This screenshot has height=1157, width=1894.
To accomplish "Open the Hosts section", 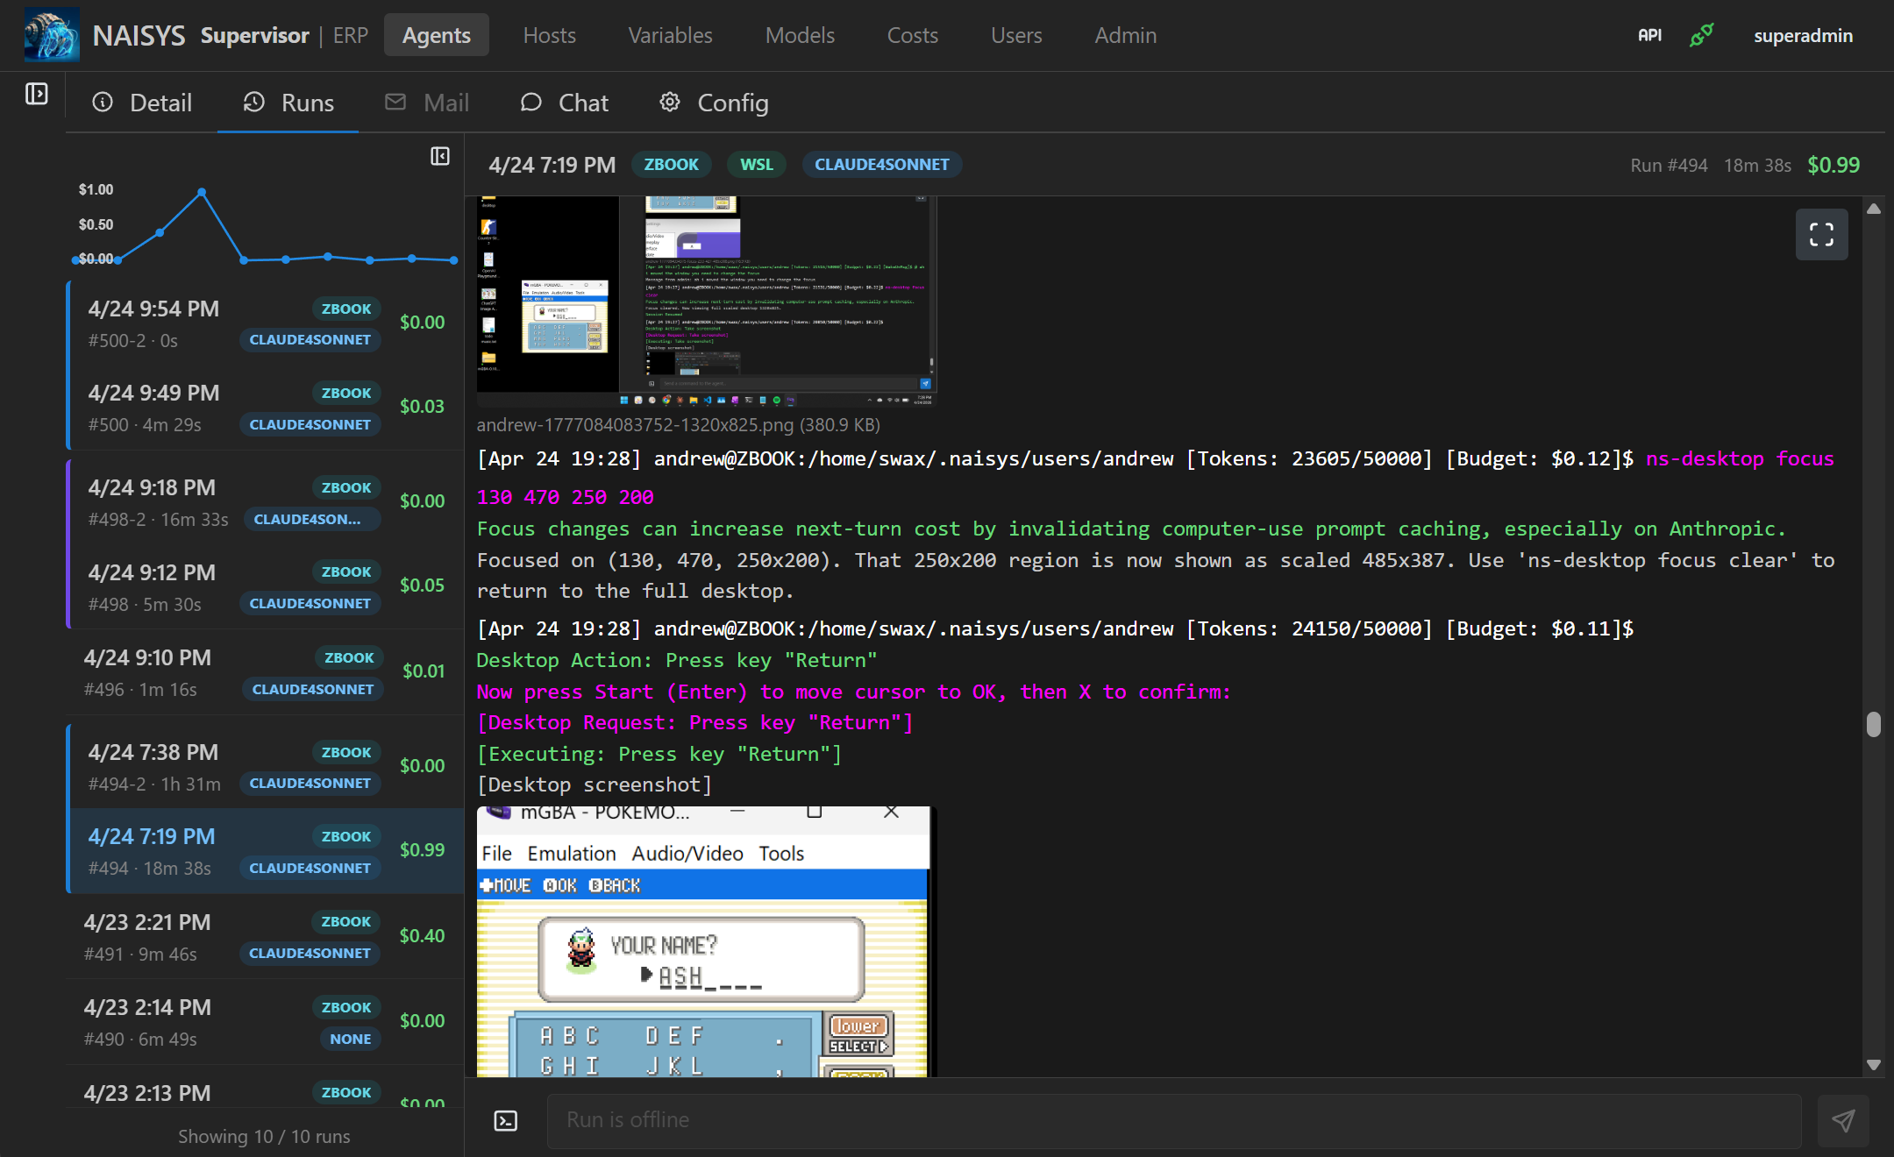I will [549, 35].
